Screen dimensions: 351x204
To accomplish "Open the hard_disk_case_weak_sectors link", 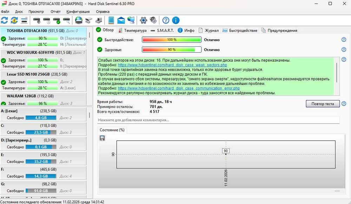I will pos(172,65).
